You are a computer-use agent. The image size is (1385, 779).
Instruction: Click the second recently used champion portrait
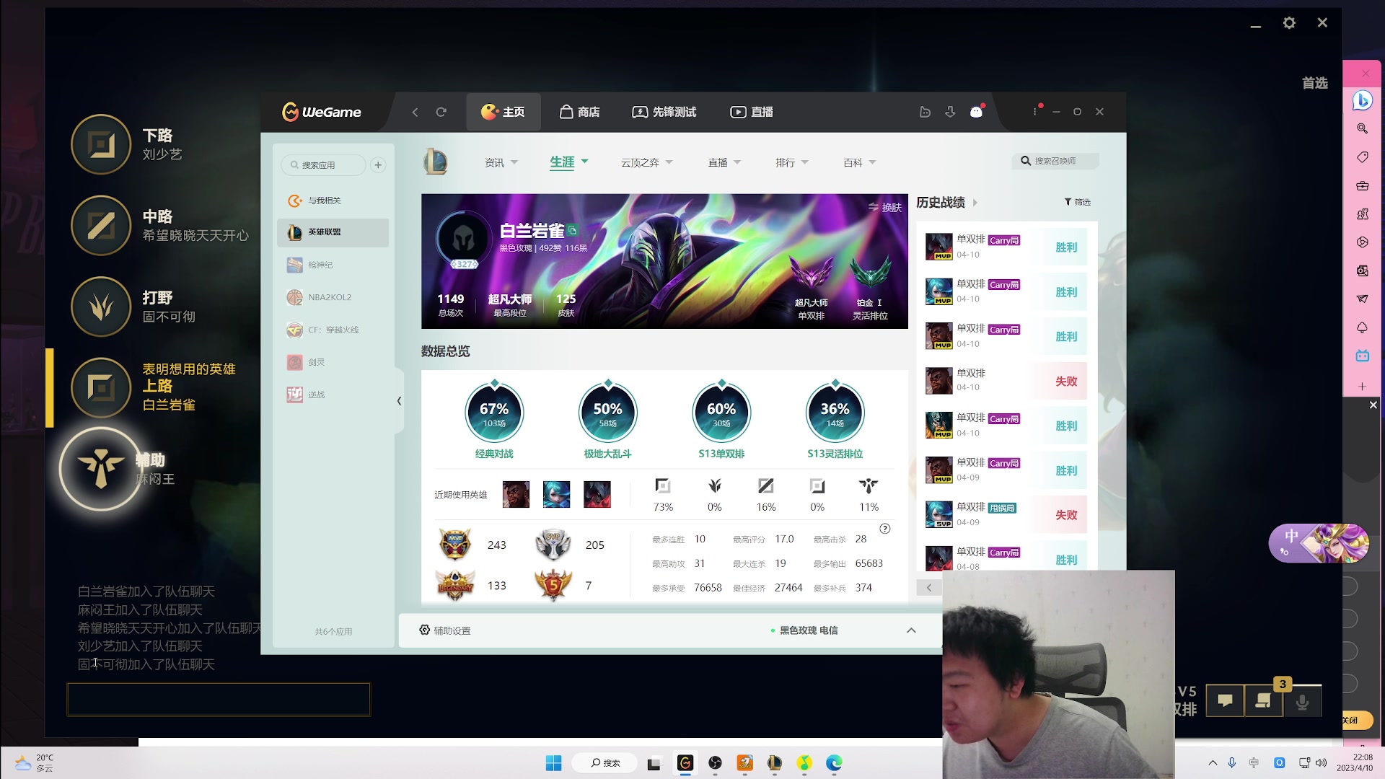(556, 495)
